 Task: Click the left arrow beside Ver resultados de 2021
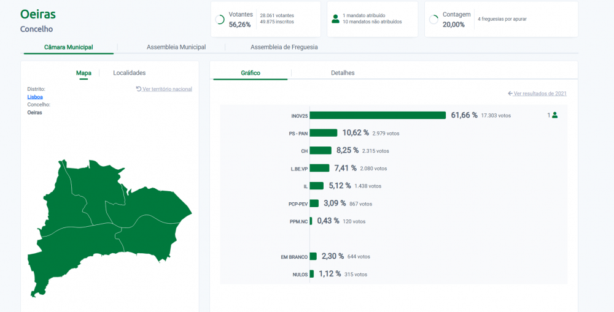[x=510, y=93]
